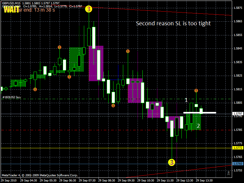Select yellow '3' marker at 1.5875 high

[89, 9]
